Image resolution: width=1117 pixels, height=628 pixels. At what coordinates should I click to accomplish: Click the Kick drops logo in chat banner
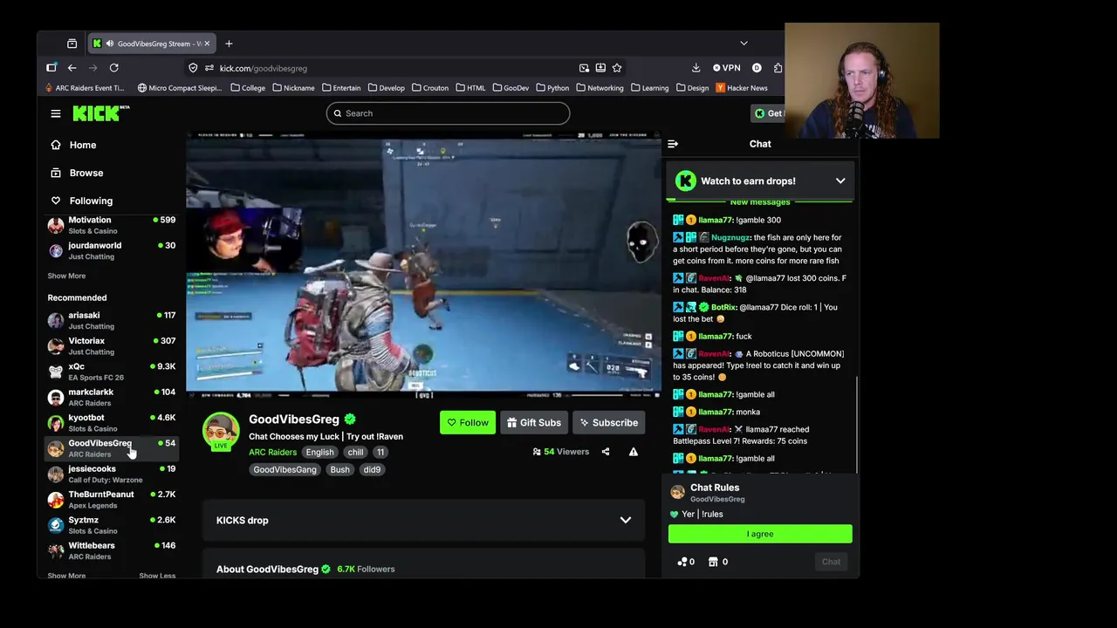[x=685, y=181]
